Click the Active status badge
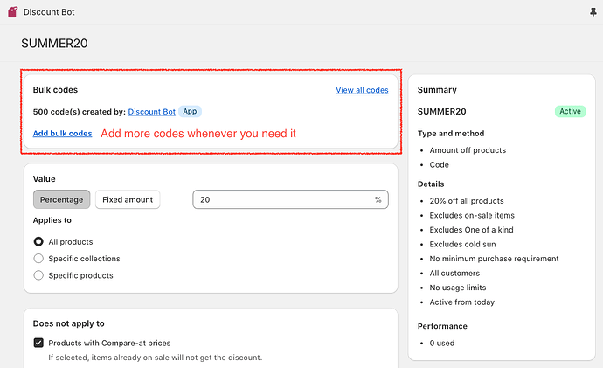 tap(569, 112)
